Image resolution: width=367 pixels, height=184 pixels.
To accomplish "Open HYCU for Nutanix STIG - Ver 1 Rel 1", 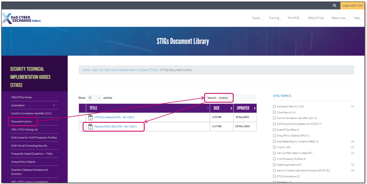I will pos(114,117).
